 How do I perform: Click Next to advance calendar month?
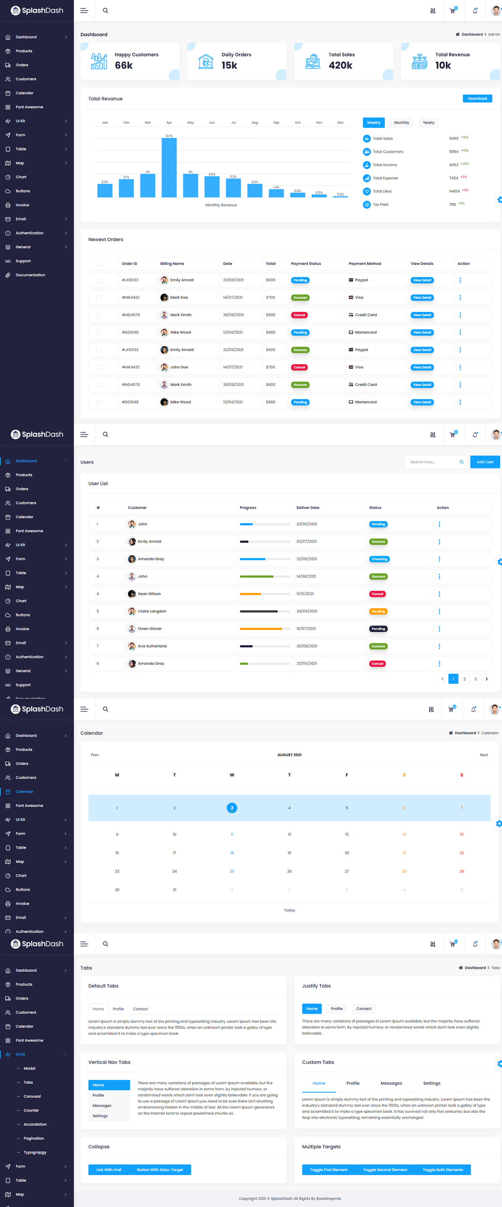(484, 755)
